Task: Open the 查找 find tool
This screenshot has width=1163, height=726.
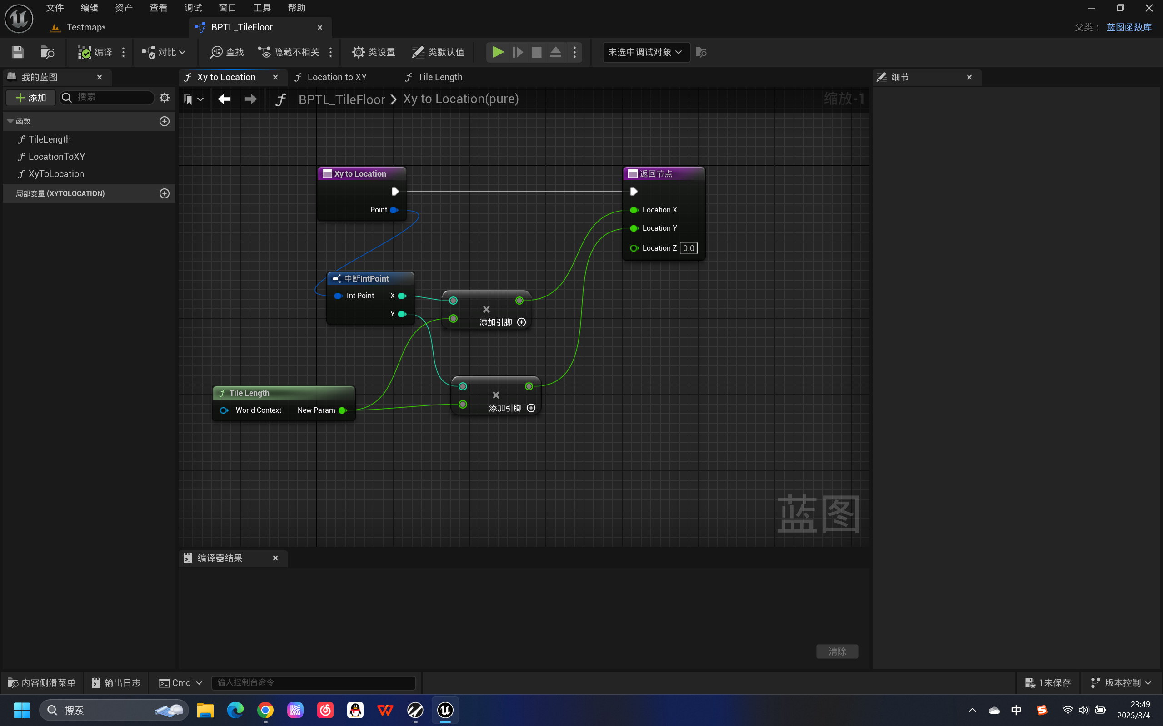Action: [227, 52]
